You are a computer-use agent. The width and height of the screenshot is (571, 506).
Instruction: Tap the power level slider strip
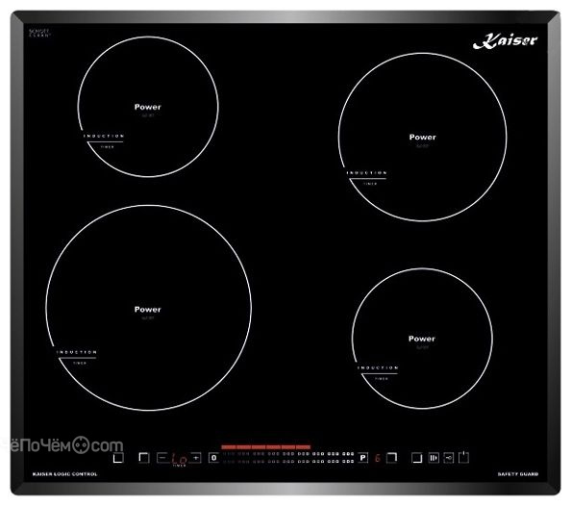pyautogui.click(x=288, y=458)
